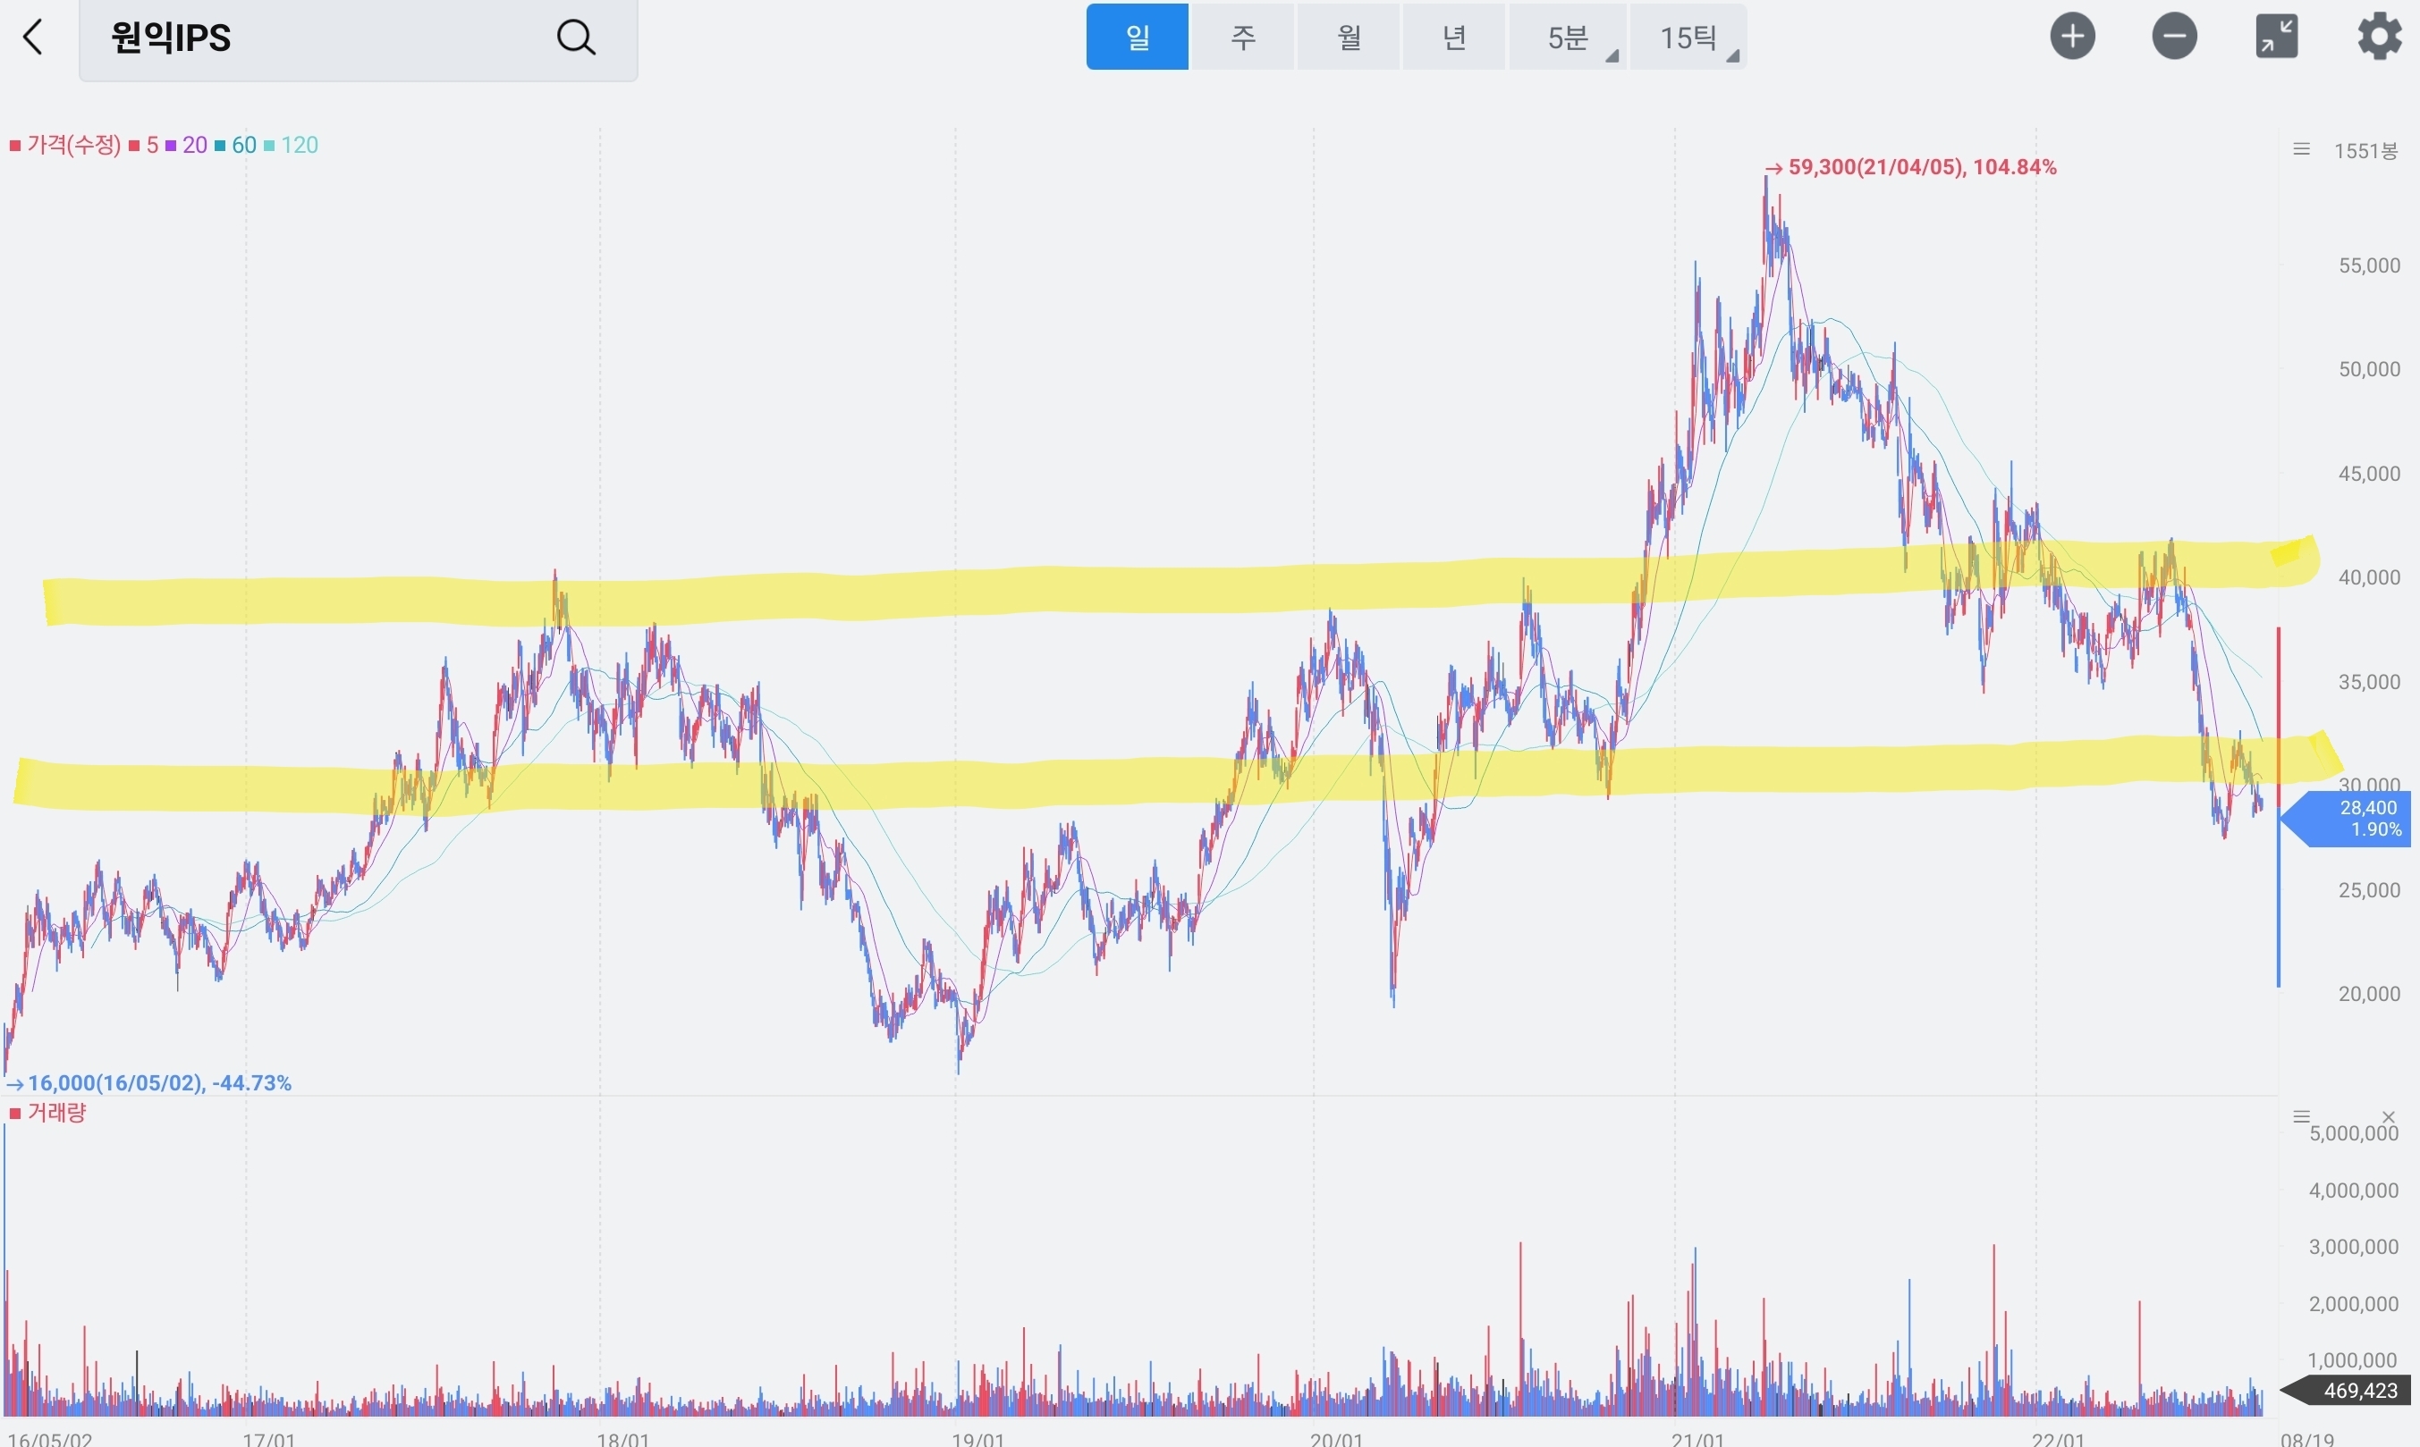Screen dimensions: 2420x1447
Task: Open the volume panel hamburger menu
Action: 2301,1116
